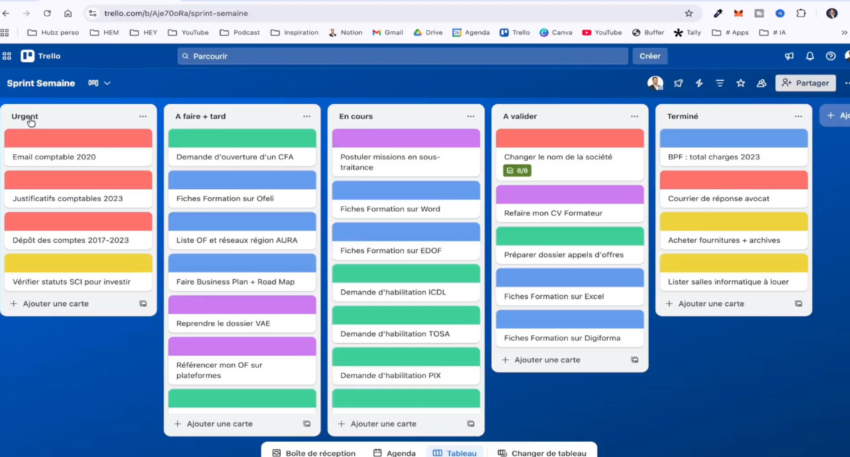Open the Trello notifications bell
Viewport: 850px width, 457px height.
[810, 56]
